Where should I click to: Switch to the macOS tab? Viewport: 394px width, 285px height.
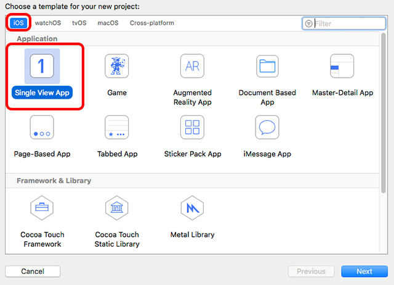(108, 23)
